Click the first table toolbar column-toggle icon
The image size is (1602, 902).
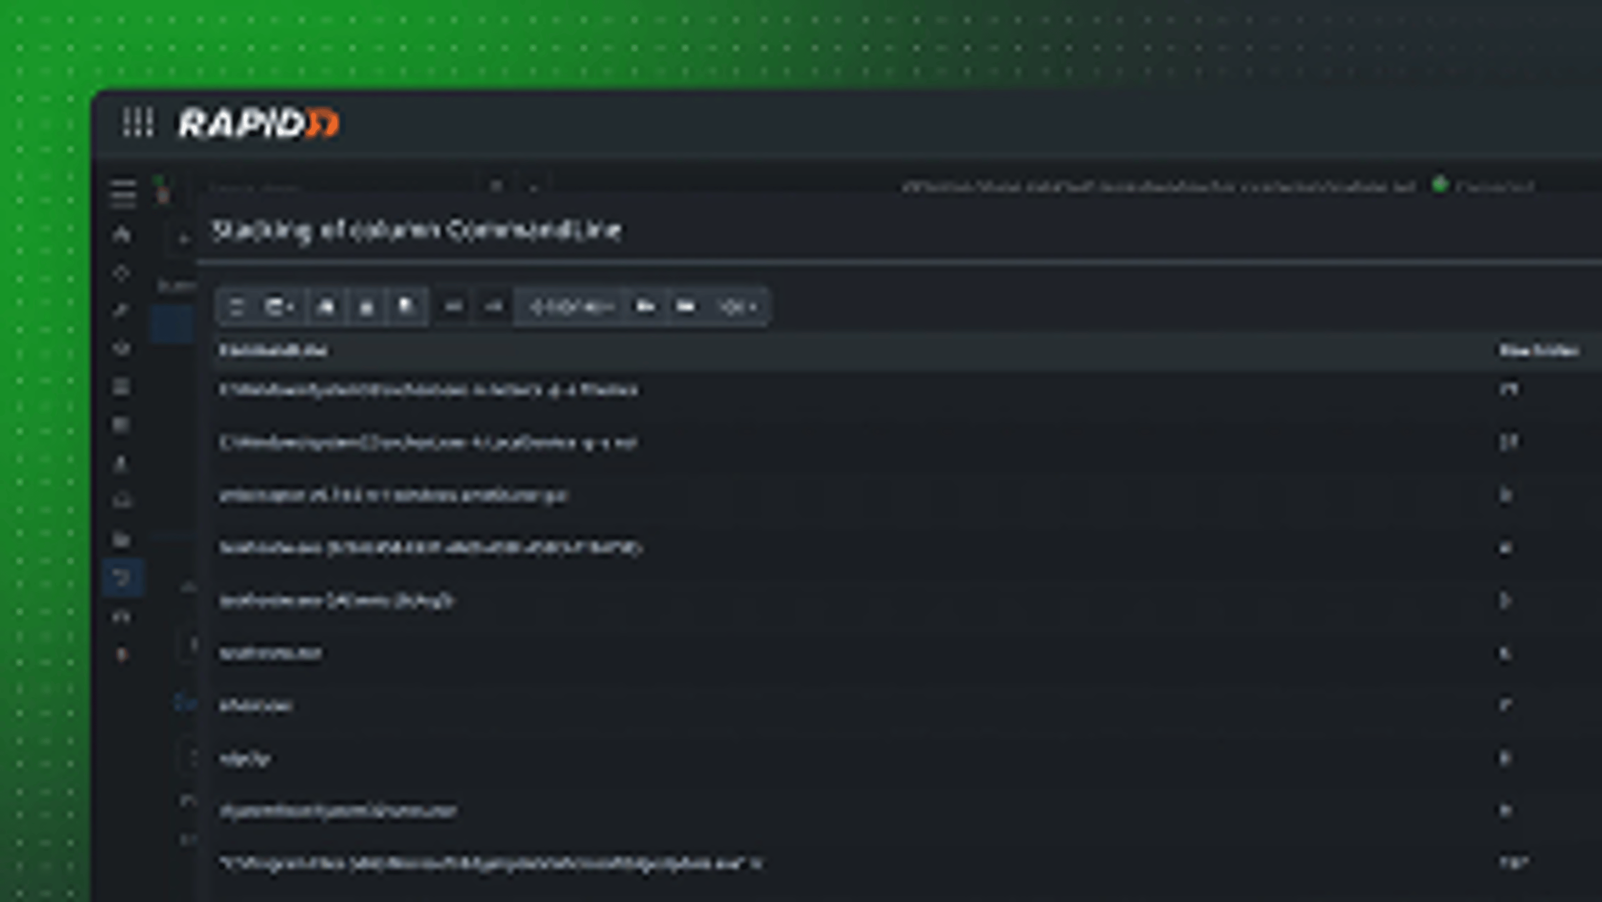coord(236,307)
